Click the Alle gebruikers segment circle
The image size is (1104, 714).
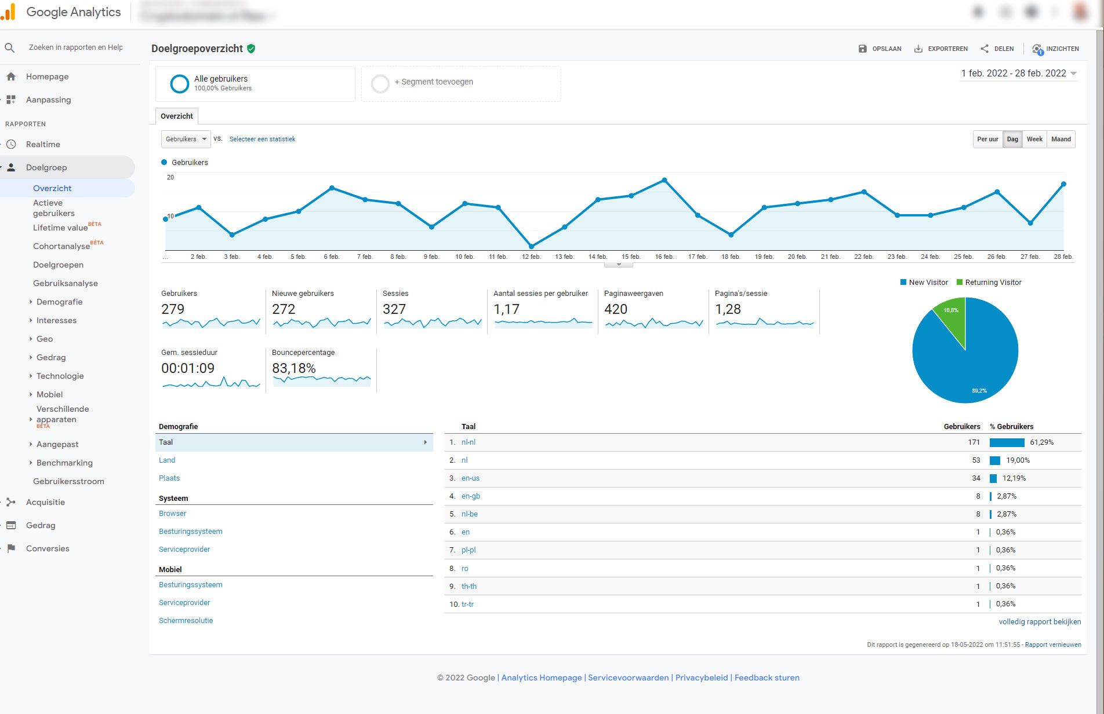coord(180,83)
